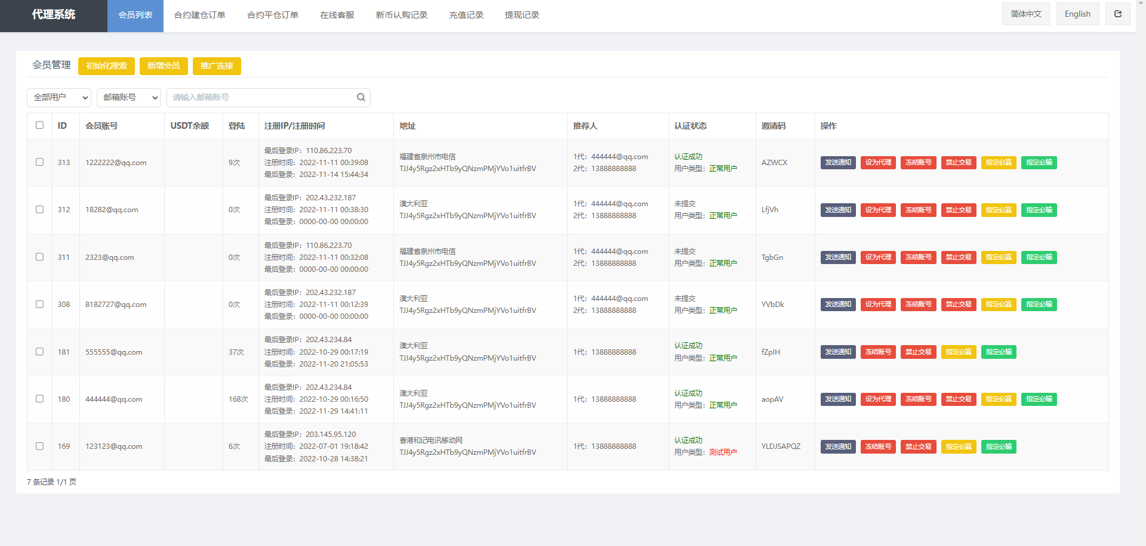Viewport: 1146px width, 546px height.
Task: Click 冻结账号 for 8182727@qq.com
Action: [x=918, y=304]
